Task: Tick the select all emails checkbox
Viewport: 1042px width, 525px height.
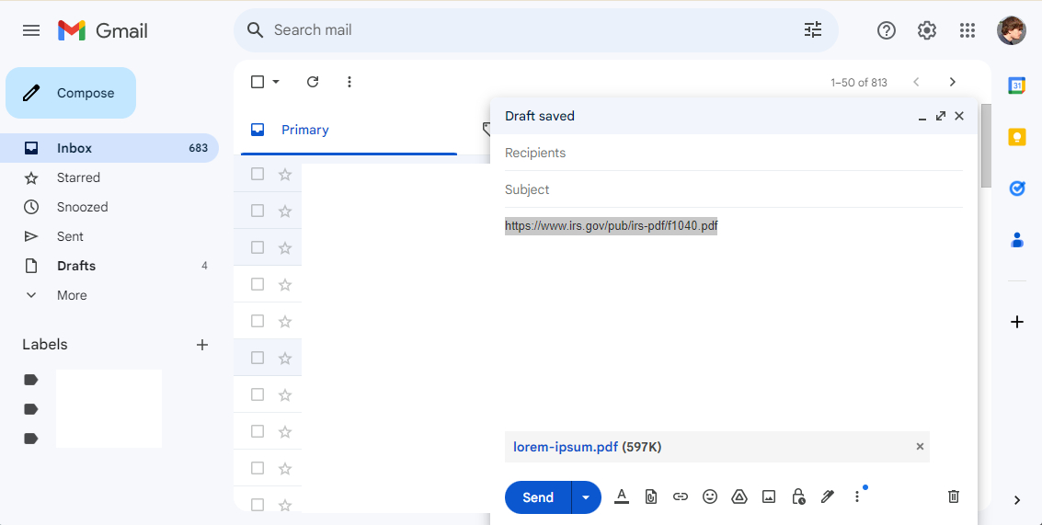Action: 258,82
